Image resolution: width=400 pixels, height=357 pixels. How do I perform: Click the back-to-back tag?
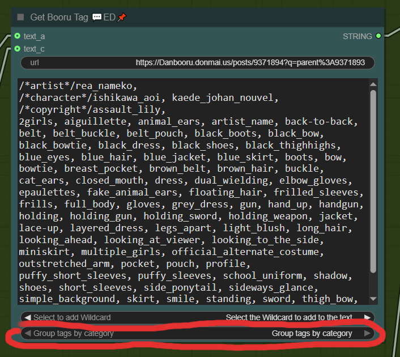pyautogui.click(x=319, y=121)
